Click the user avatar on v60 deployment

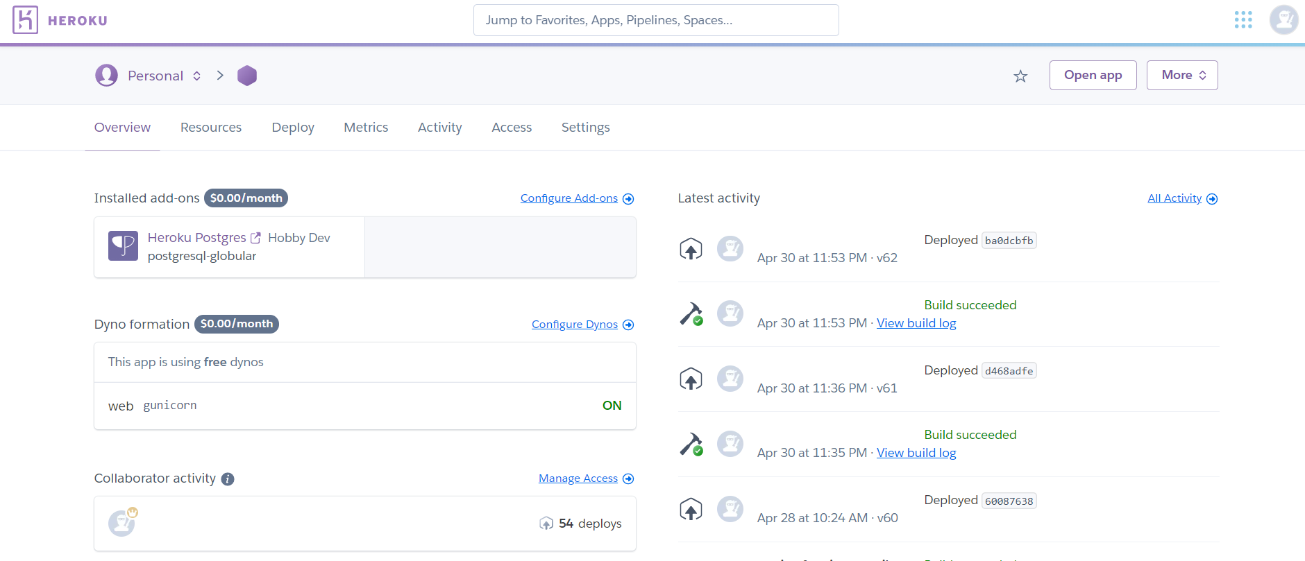730,509
